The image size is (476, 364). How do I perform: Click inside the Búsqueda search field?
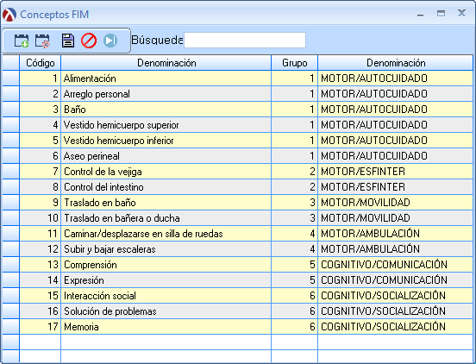click(245, 40)
